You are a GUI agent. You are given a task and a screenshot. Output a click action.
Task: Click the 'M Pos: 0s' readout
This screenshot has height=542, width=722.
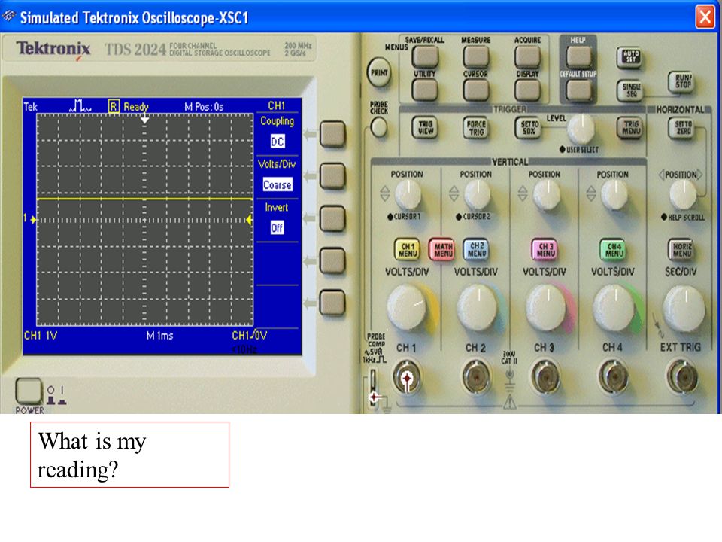pyautogui.click(x=204, y=107)
